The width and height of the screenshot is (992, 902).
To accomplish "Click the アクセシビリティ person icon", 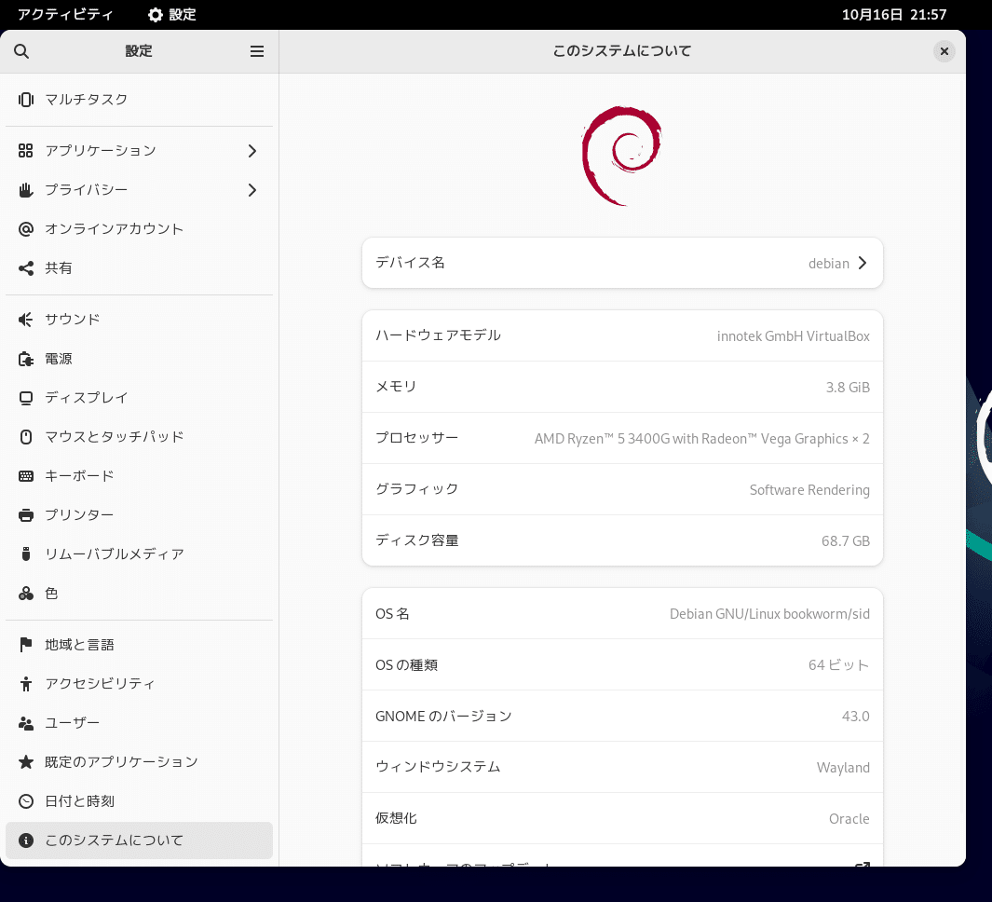I will (26, 684).
